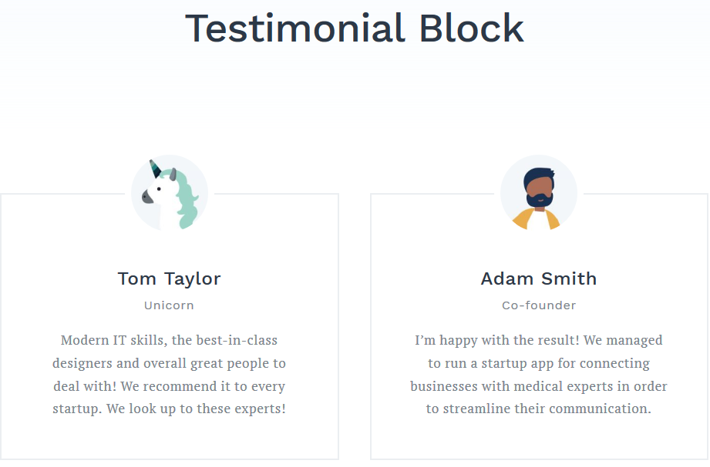Click the name Tom Taylor
Image resolution: width=710 pixels, height=467 pixels.
tap(169, 279)
